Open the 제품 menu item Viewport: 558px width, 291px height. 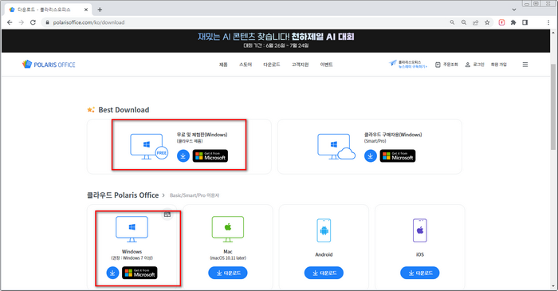pyautogui.click(x=223, y=65)
